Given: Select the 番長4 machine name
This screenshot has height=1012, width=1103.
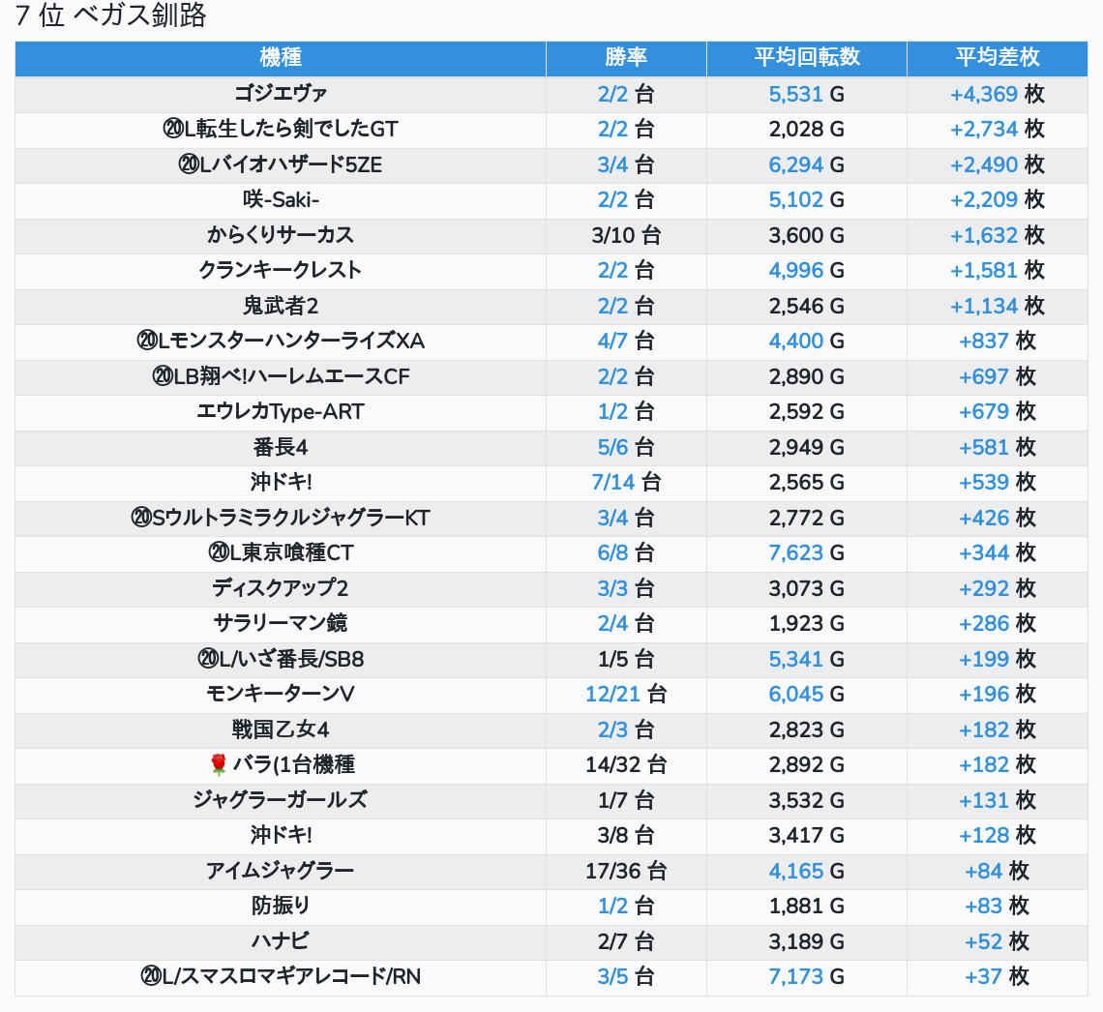Looking at the screenshot, I should pos(280,447).
